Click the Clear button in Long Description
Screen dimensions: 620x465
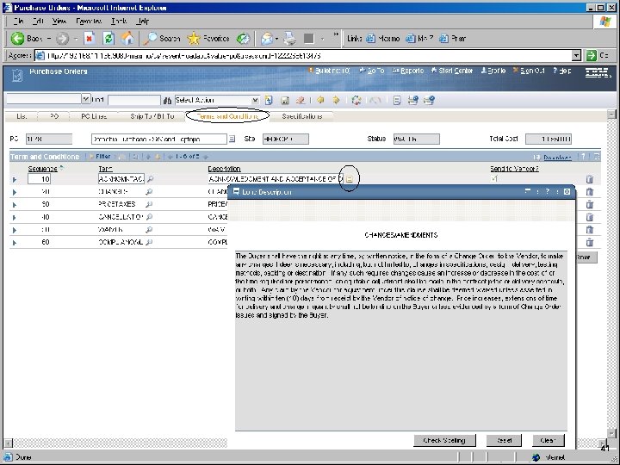click(x=548, y=440)
